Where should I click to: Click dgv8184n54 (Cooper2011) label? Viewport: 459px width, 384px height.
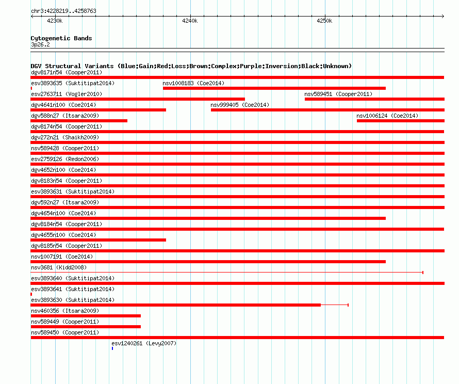click(x=67, y=224)
